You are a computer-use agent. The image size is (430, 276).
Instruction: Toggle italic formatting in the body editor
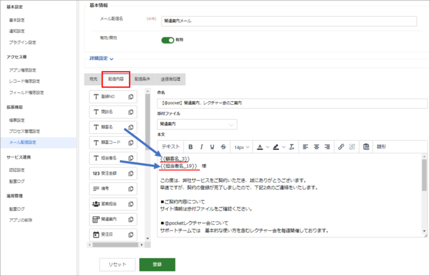201,147
